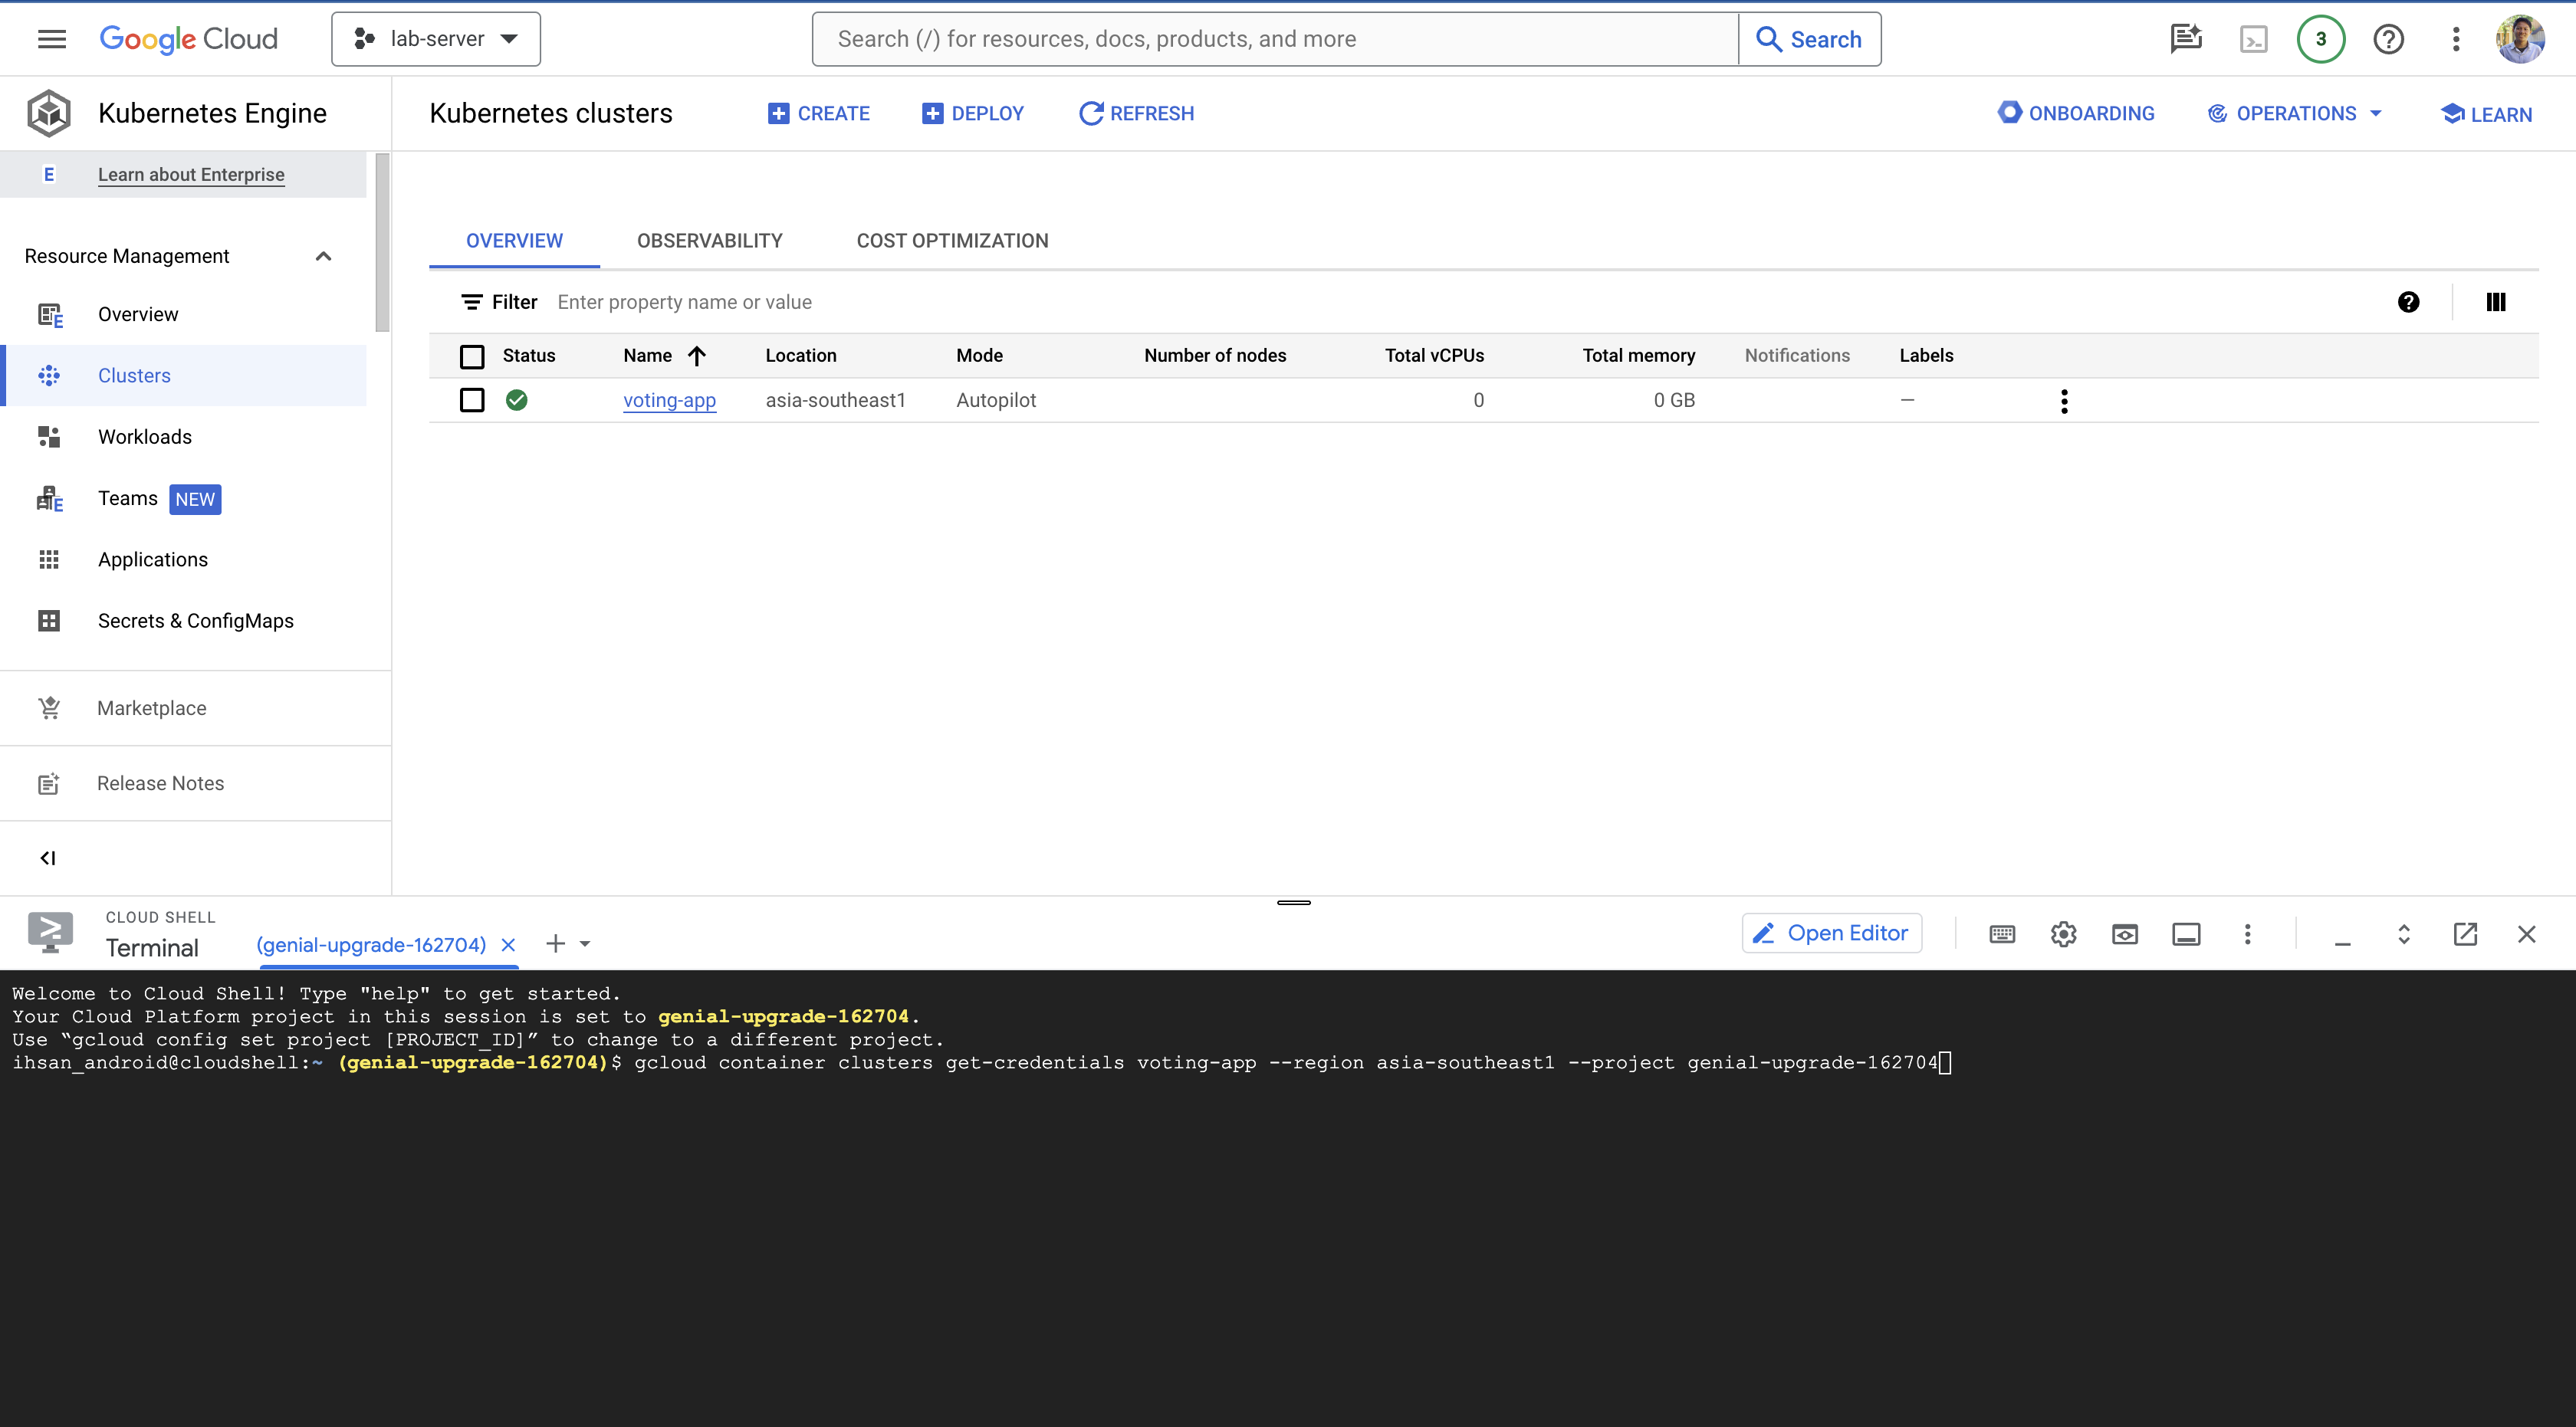This screenshot has height=1427, width=2576.
Task: Click the REFRESH clusters button
Action: pos(1137,113)
